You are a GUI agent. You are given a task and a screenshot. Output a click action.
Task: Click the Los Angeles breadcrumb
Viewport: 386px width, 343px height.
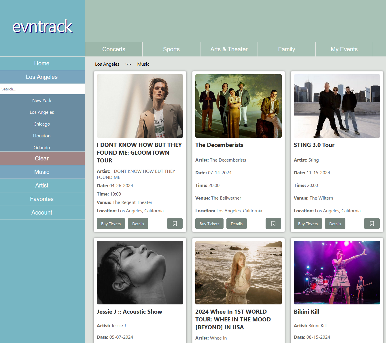[x=107, y=64]
